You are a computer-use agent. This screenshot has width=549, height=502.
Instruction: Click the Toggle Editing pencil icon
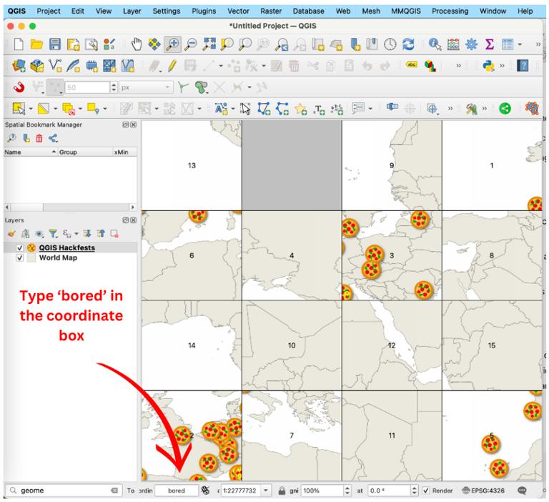(x=172, y=66)
